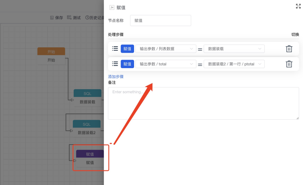Open the 输出参数 / 列表数据 dropdown

(166, 49)
